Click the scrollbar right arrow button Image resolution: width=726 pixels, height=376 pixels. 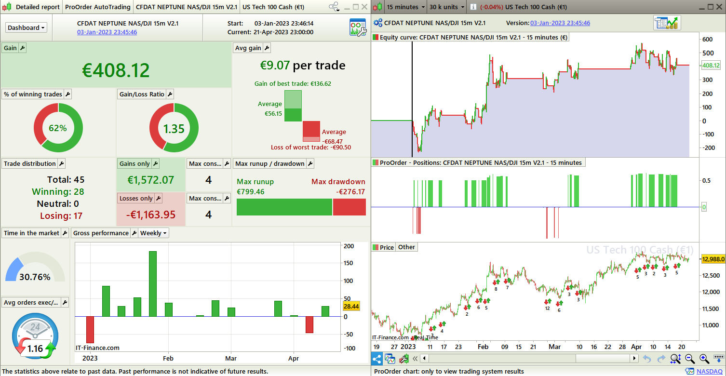pyautogui.click(x=635, y=358)
